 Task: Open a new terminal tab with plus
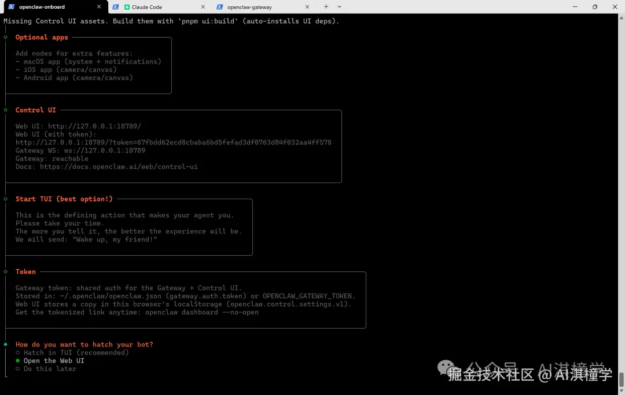(x=327, y=8)
